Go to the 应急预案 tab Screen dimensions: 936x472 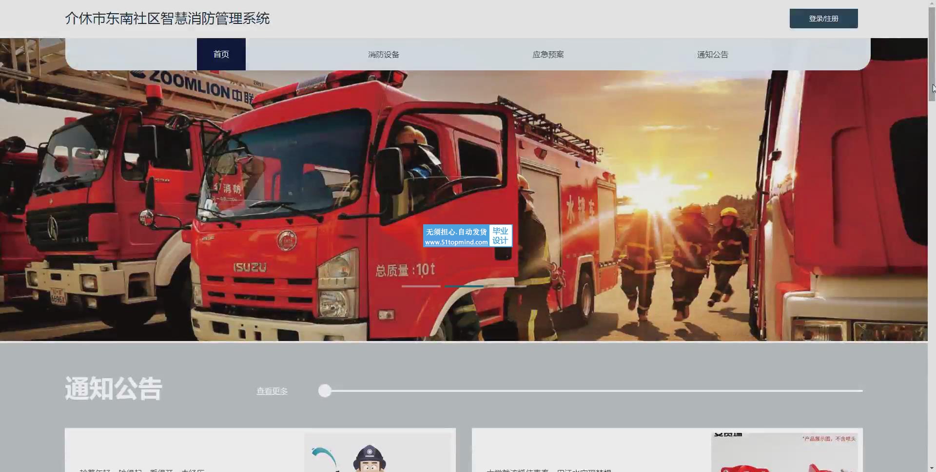coord(548,55)
